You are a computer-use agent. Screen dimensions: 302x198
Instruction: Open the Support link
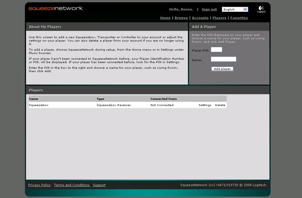click(99, 185)
